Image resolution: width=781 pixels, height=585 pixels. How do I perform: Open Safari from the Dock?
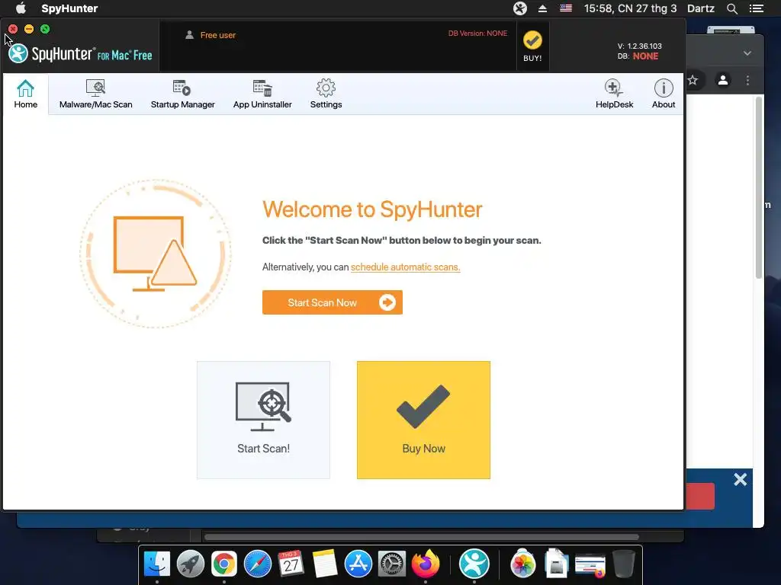click(258, 564)
